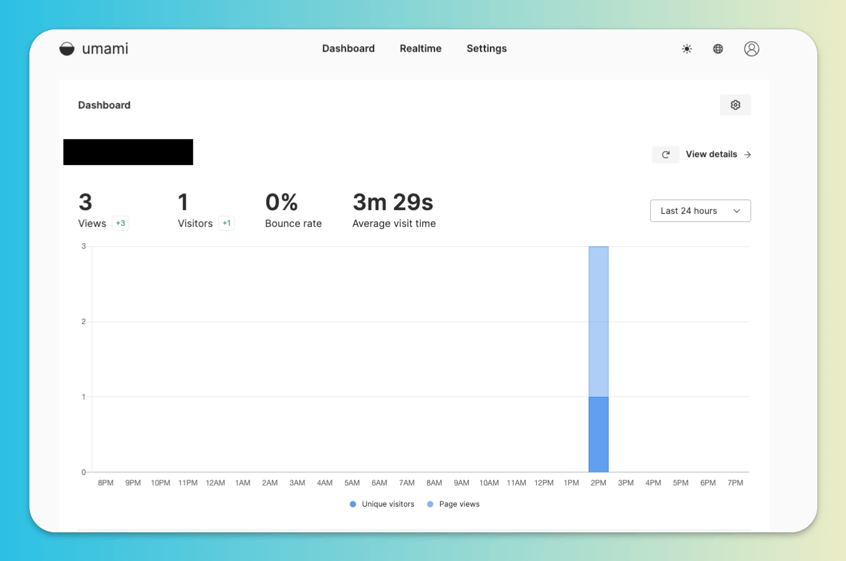
Task: Open the user profile icon
Action: pyautogui.click(x=752, y=49)
